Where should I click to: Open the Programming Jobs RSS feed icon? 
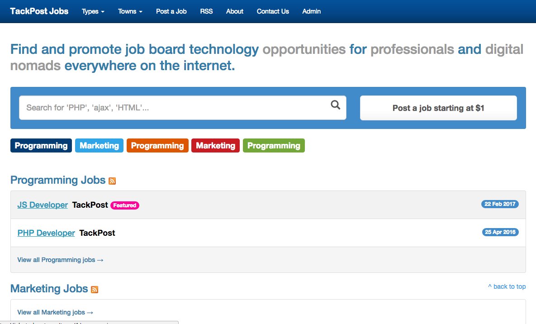pos(112,181)
